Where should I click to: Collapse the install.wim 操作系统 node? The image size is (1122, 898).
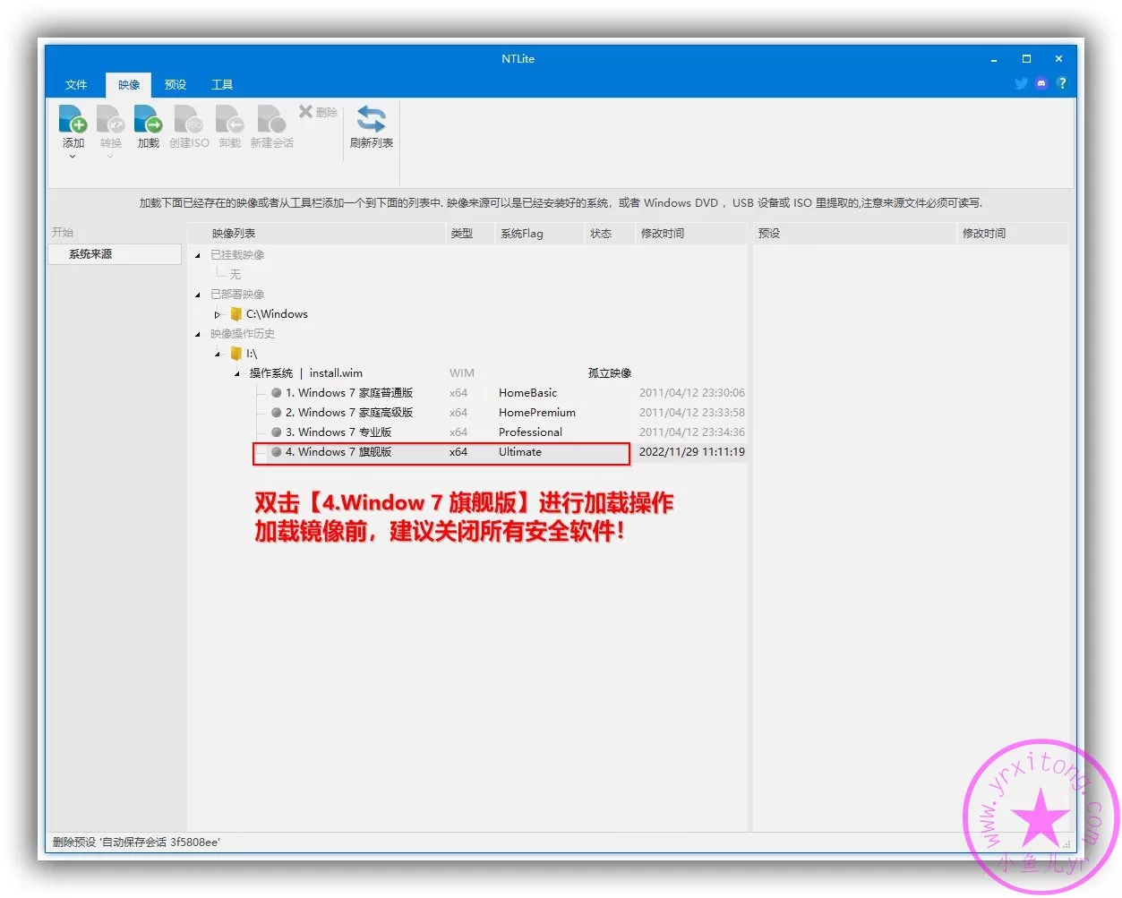click(237, 373)
